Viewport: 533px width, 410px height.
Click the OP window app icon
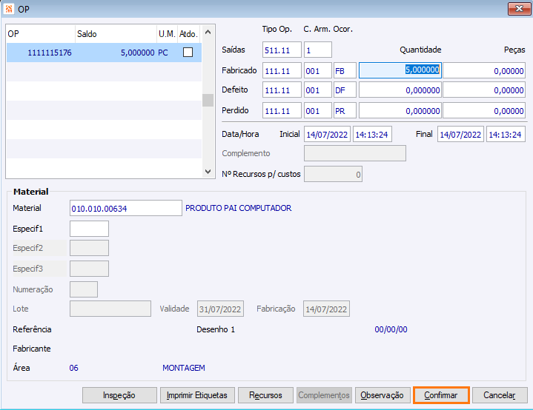[x=8, y=9]
